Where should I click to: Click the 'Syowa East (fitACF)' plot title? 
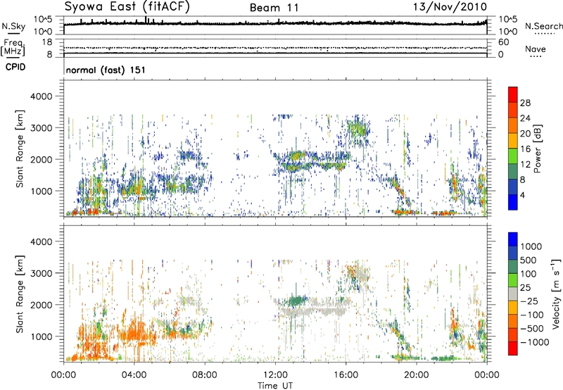[x=127, y=7]
